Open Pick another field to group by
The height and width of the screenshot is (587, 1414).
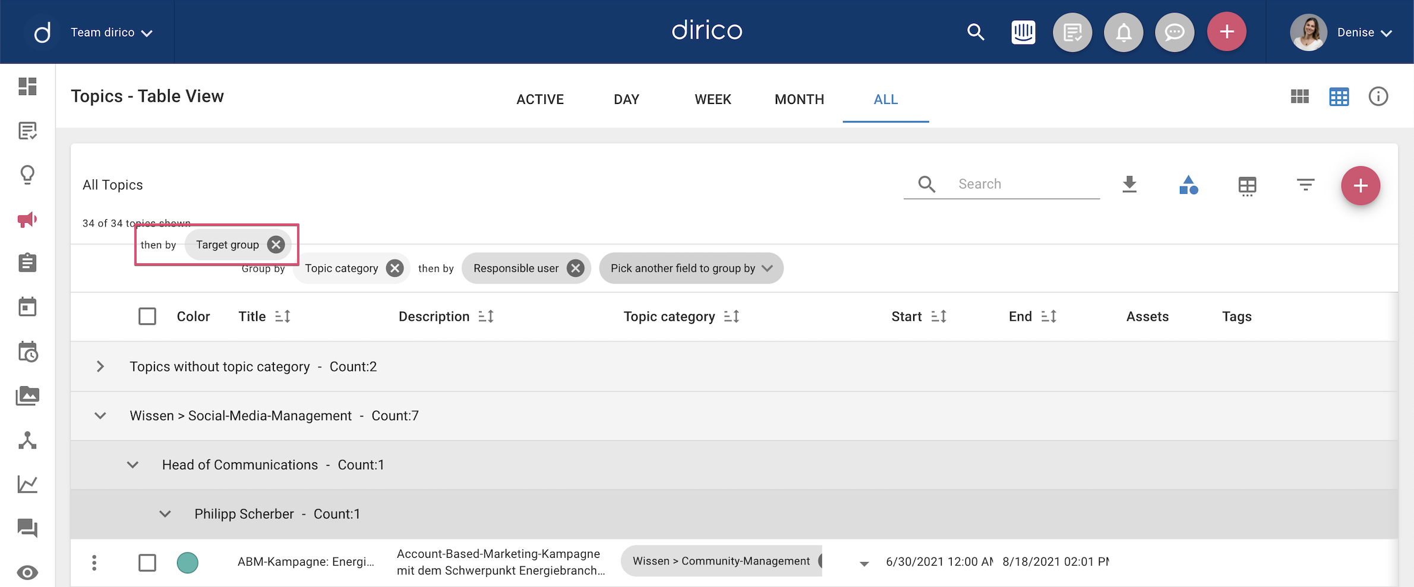[x=691, y=269]
